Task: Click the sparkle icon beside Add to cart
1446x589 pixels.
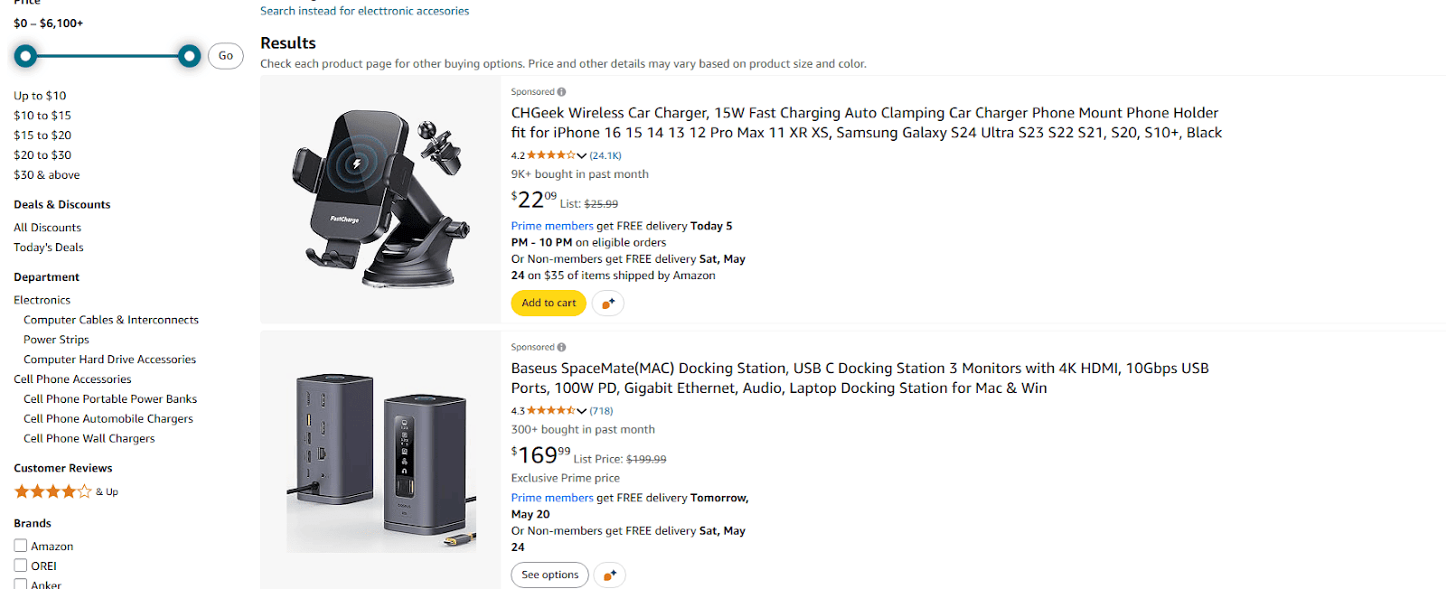Action: [x=608, y=304]
